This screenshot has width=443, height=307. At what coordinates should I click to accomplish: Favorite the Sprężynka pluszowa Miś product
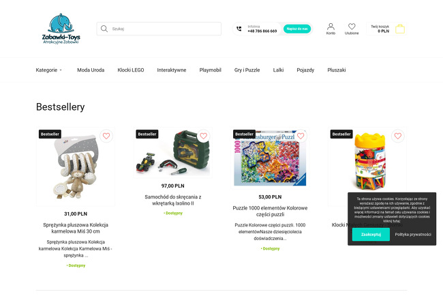106,136
